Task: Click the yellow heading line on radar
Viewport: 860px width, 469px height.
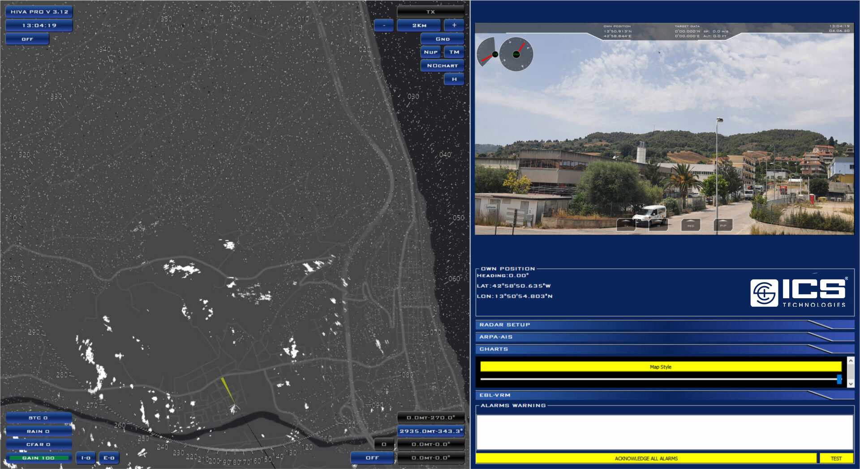Action: pos(228,391)
